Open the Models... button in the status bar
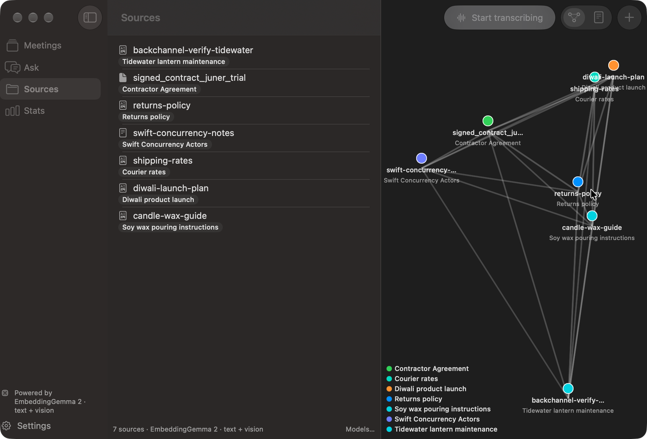Screen dimensions: 647x439 click(360, 429)
